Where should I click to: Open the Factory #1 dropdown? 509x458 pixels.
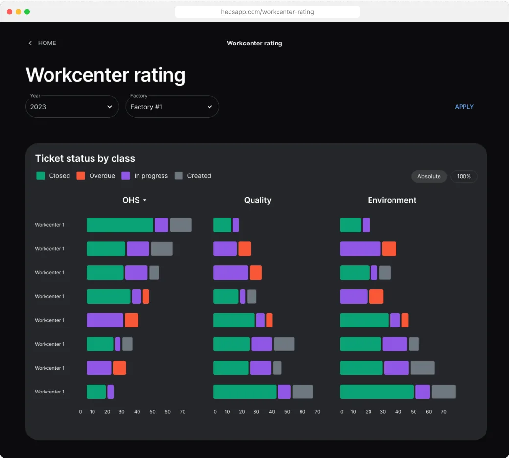pos(172,107)
